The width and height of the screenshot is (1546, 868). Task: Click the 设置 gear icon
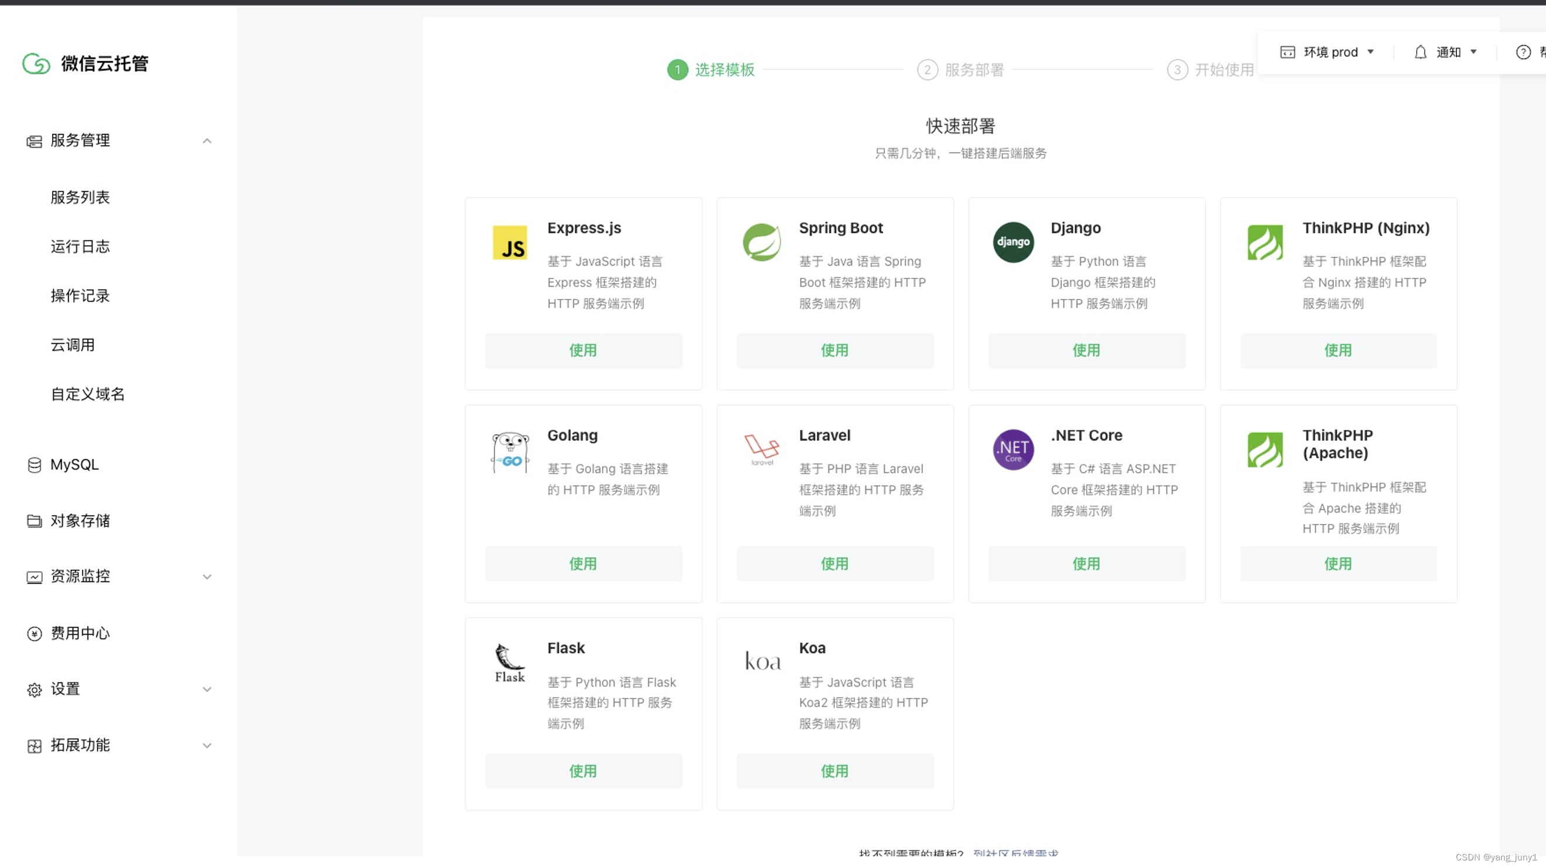tap(34, 689)
